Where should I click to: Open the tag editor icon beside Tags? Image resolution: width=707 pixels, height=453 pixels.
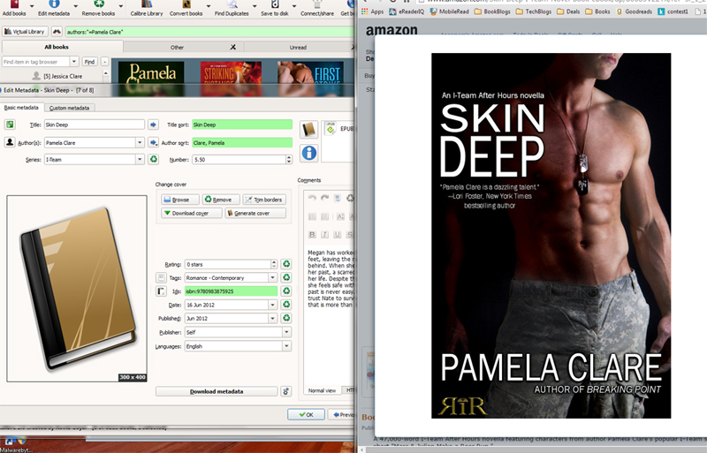pos(162,277)
